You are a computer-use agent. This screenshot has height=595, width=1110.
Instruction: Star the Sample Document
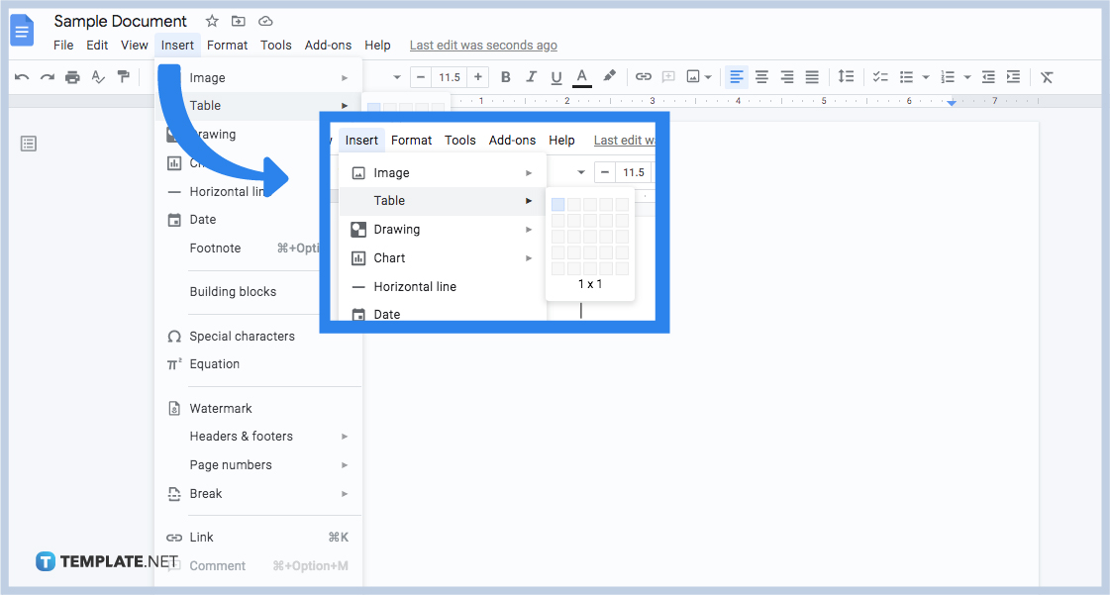click(211, 20)
